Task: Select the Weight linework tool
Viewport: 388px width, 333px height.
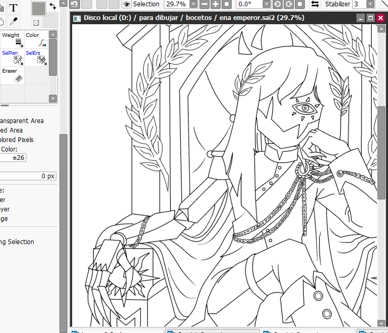Action: tap(13, 39)
